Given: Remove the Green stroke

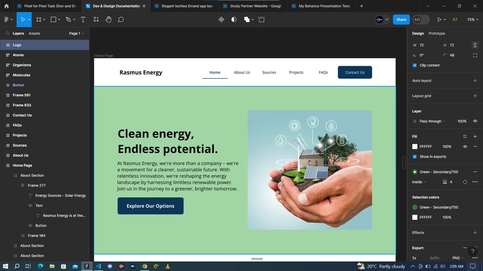Looking at the screenshot, I should [x=475, y=172].
